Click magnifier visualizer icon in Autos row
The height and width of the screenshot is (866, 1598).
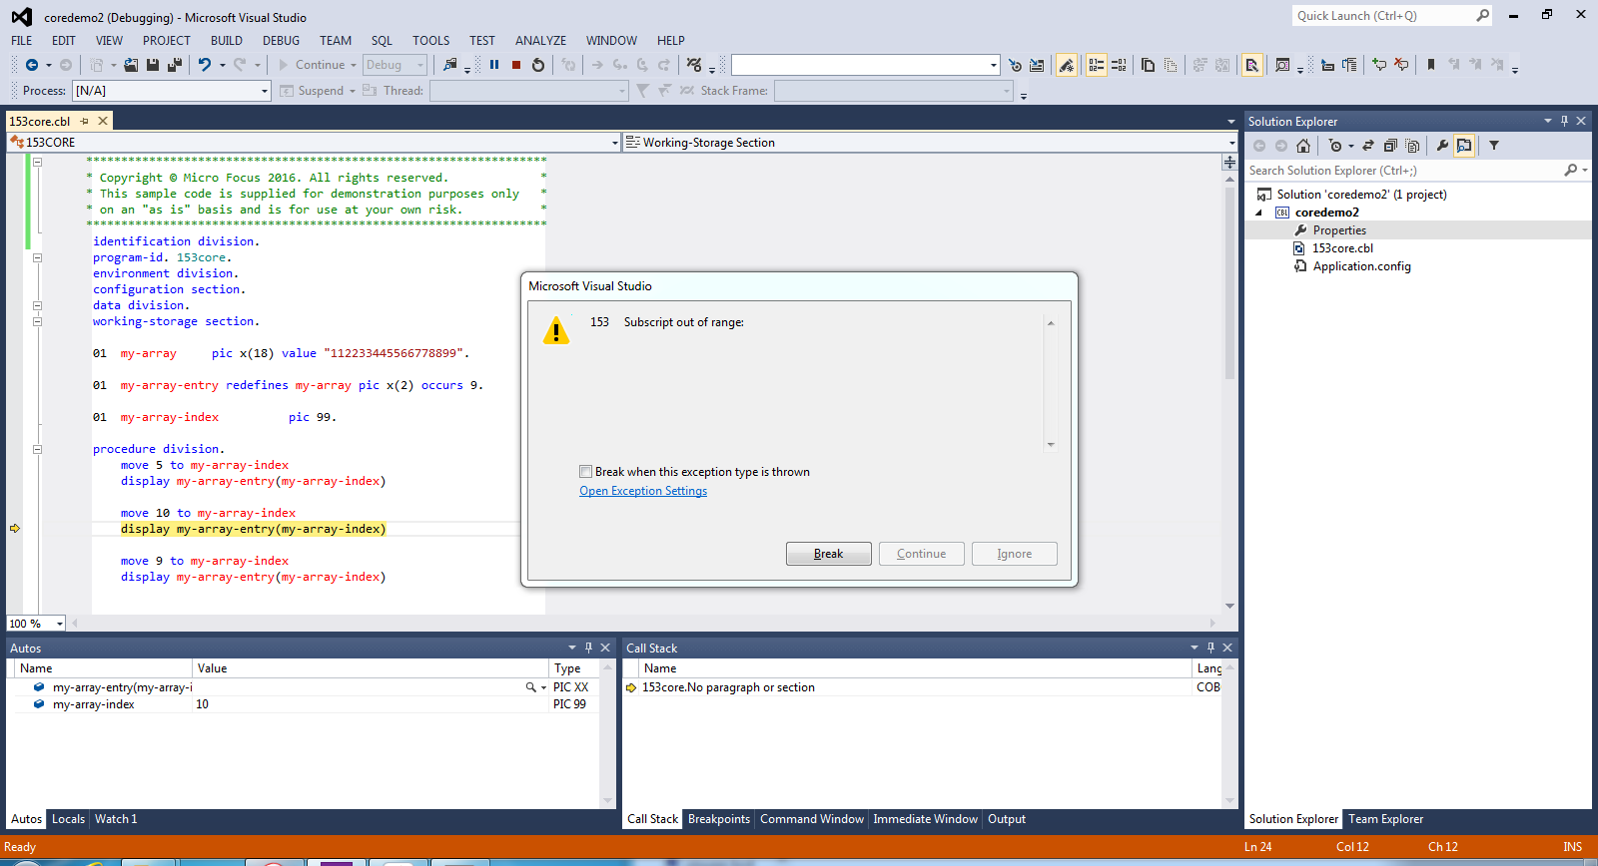point(531,687)
